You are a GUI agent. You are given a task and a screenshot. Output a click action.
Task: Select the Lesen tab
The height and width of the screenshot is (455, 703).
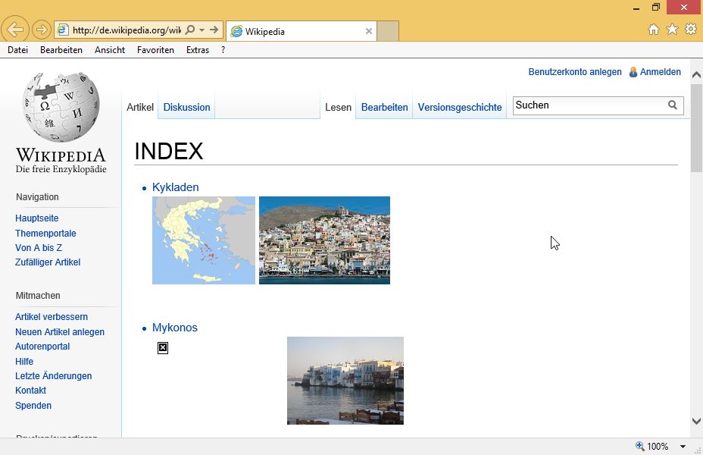pyautogui.click(x=338, y=107)
